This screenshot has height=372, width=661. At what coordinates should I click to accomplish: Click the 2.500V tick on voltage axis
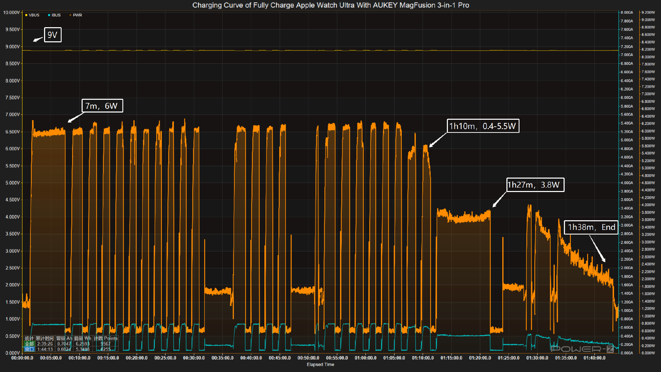[x=12, y=268]
